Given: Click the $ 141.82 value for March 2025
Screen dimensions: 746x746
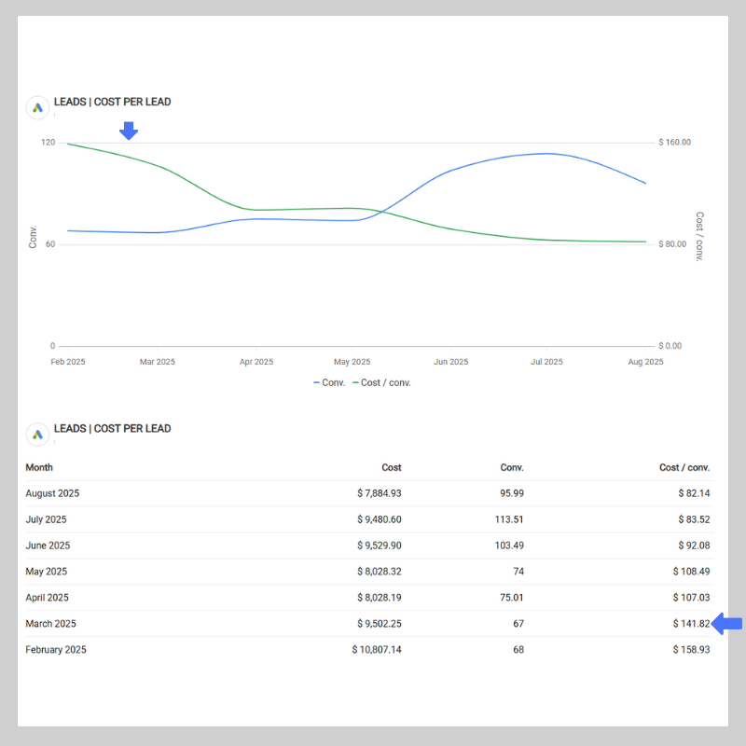Looking at the screenshot, I should pyautogui.click(x=691, y=624).
